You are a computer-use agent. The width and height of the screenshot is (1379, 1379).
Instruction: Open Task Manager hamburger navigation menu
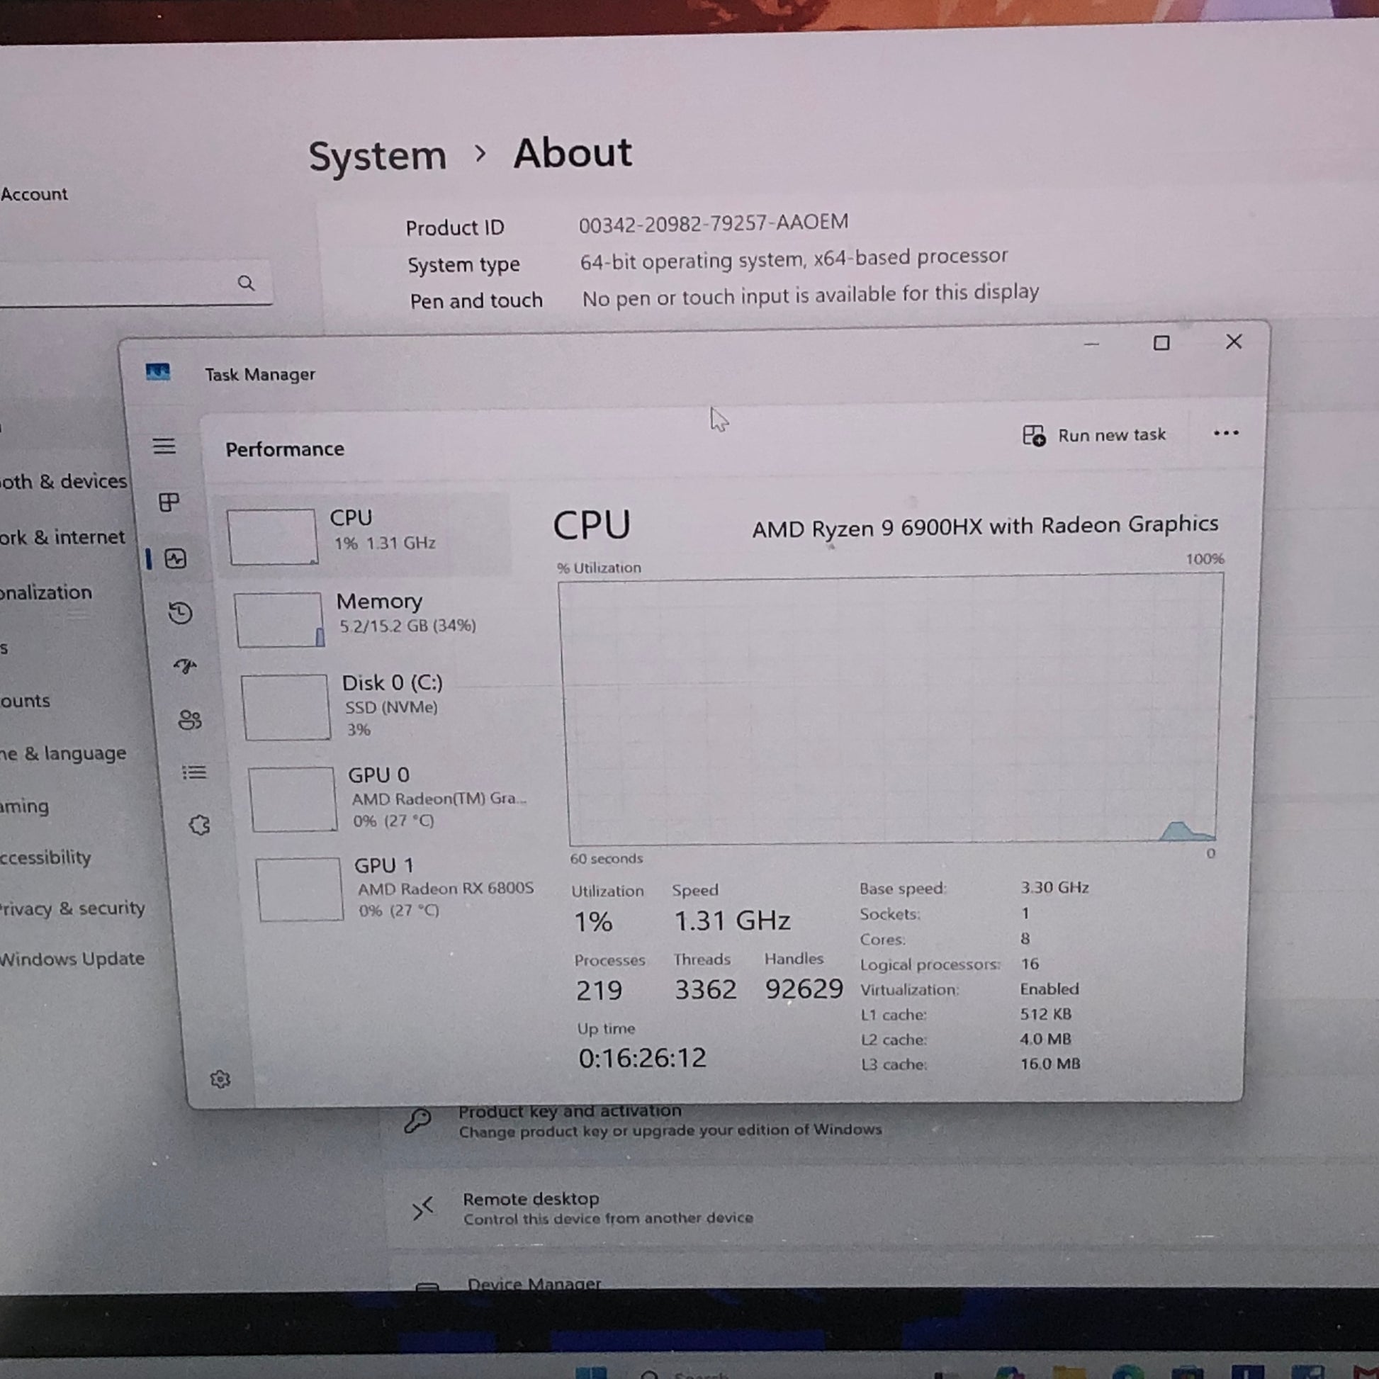pos(164,446)
